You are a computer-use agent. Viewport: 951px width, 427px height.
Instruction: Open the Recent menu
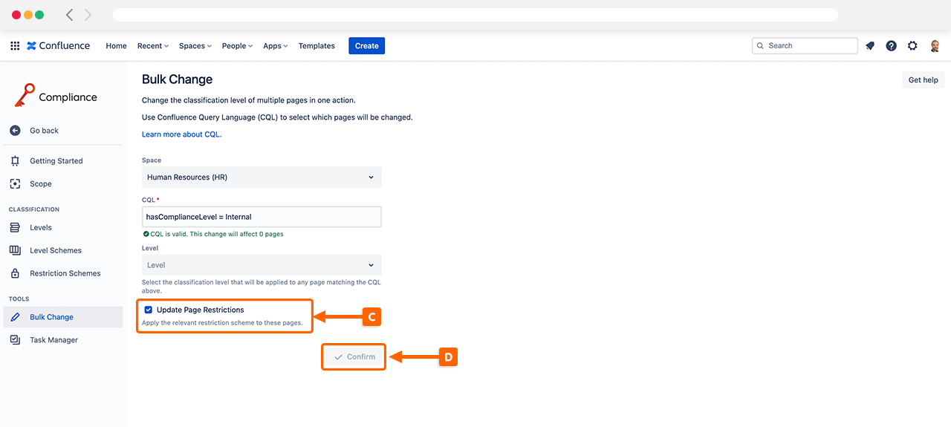[152, 46]
